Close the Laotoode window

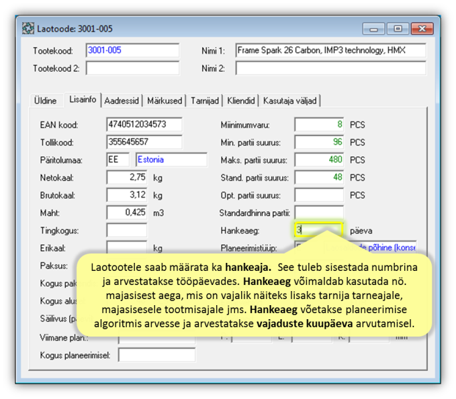pos(422,29)
